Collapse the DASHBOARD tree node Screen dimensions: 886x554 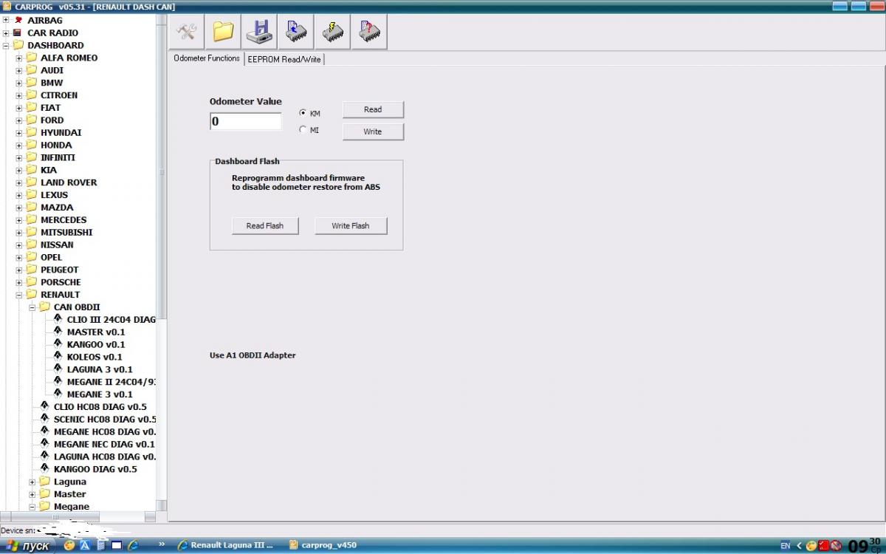coord(6,45)
